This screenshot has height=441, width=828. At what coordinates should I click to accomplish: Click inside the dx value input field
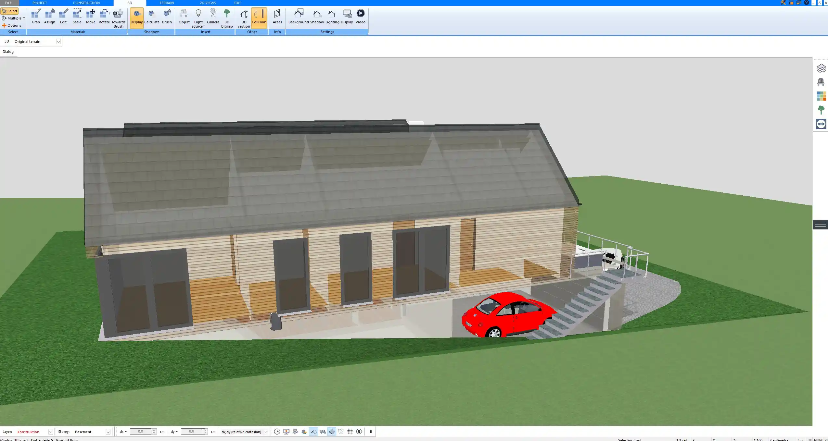pos(141,432)
